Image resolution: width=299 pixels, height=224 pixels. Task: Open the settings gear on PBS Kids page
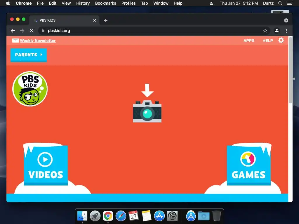point(281,40)
